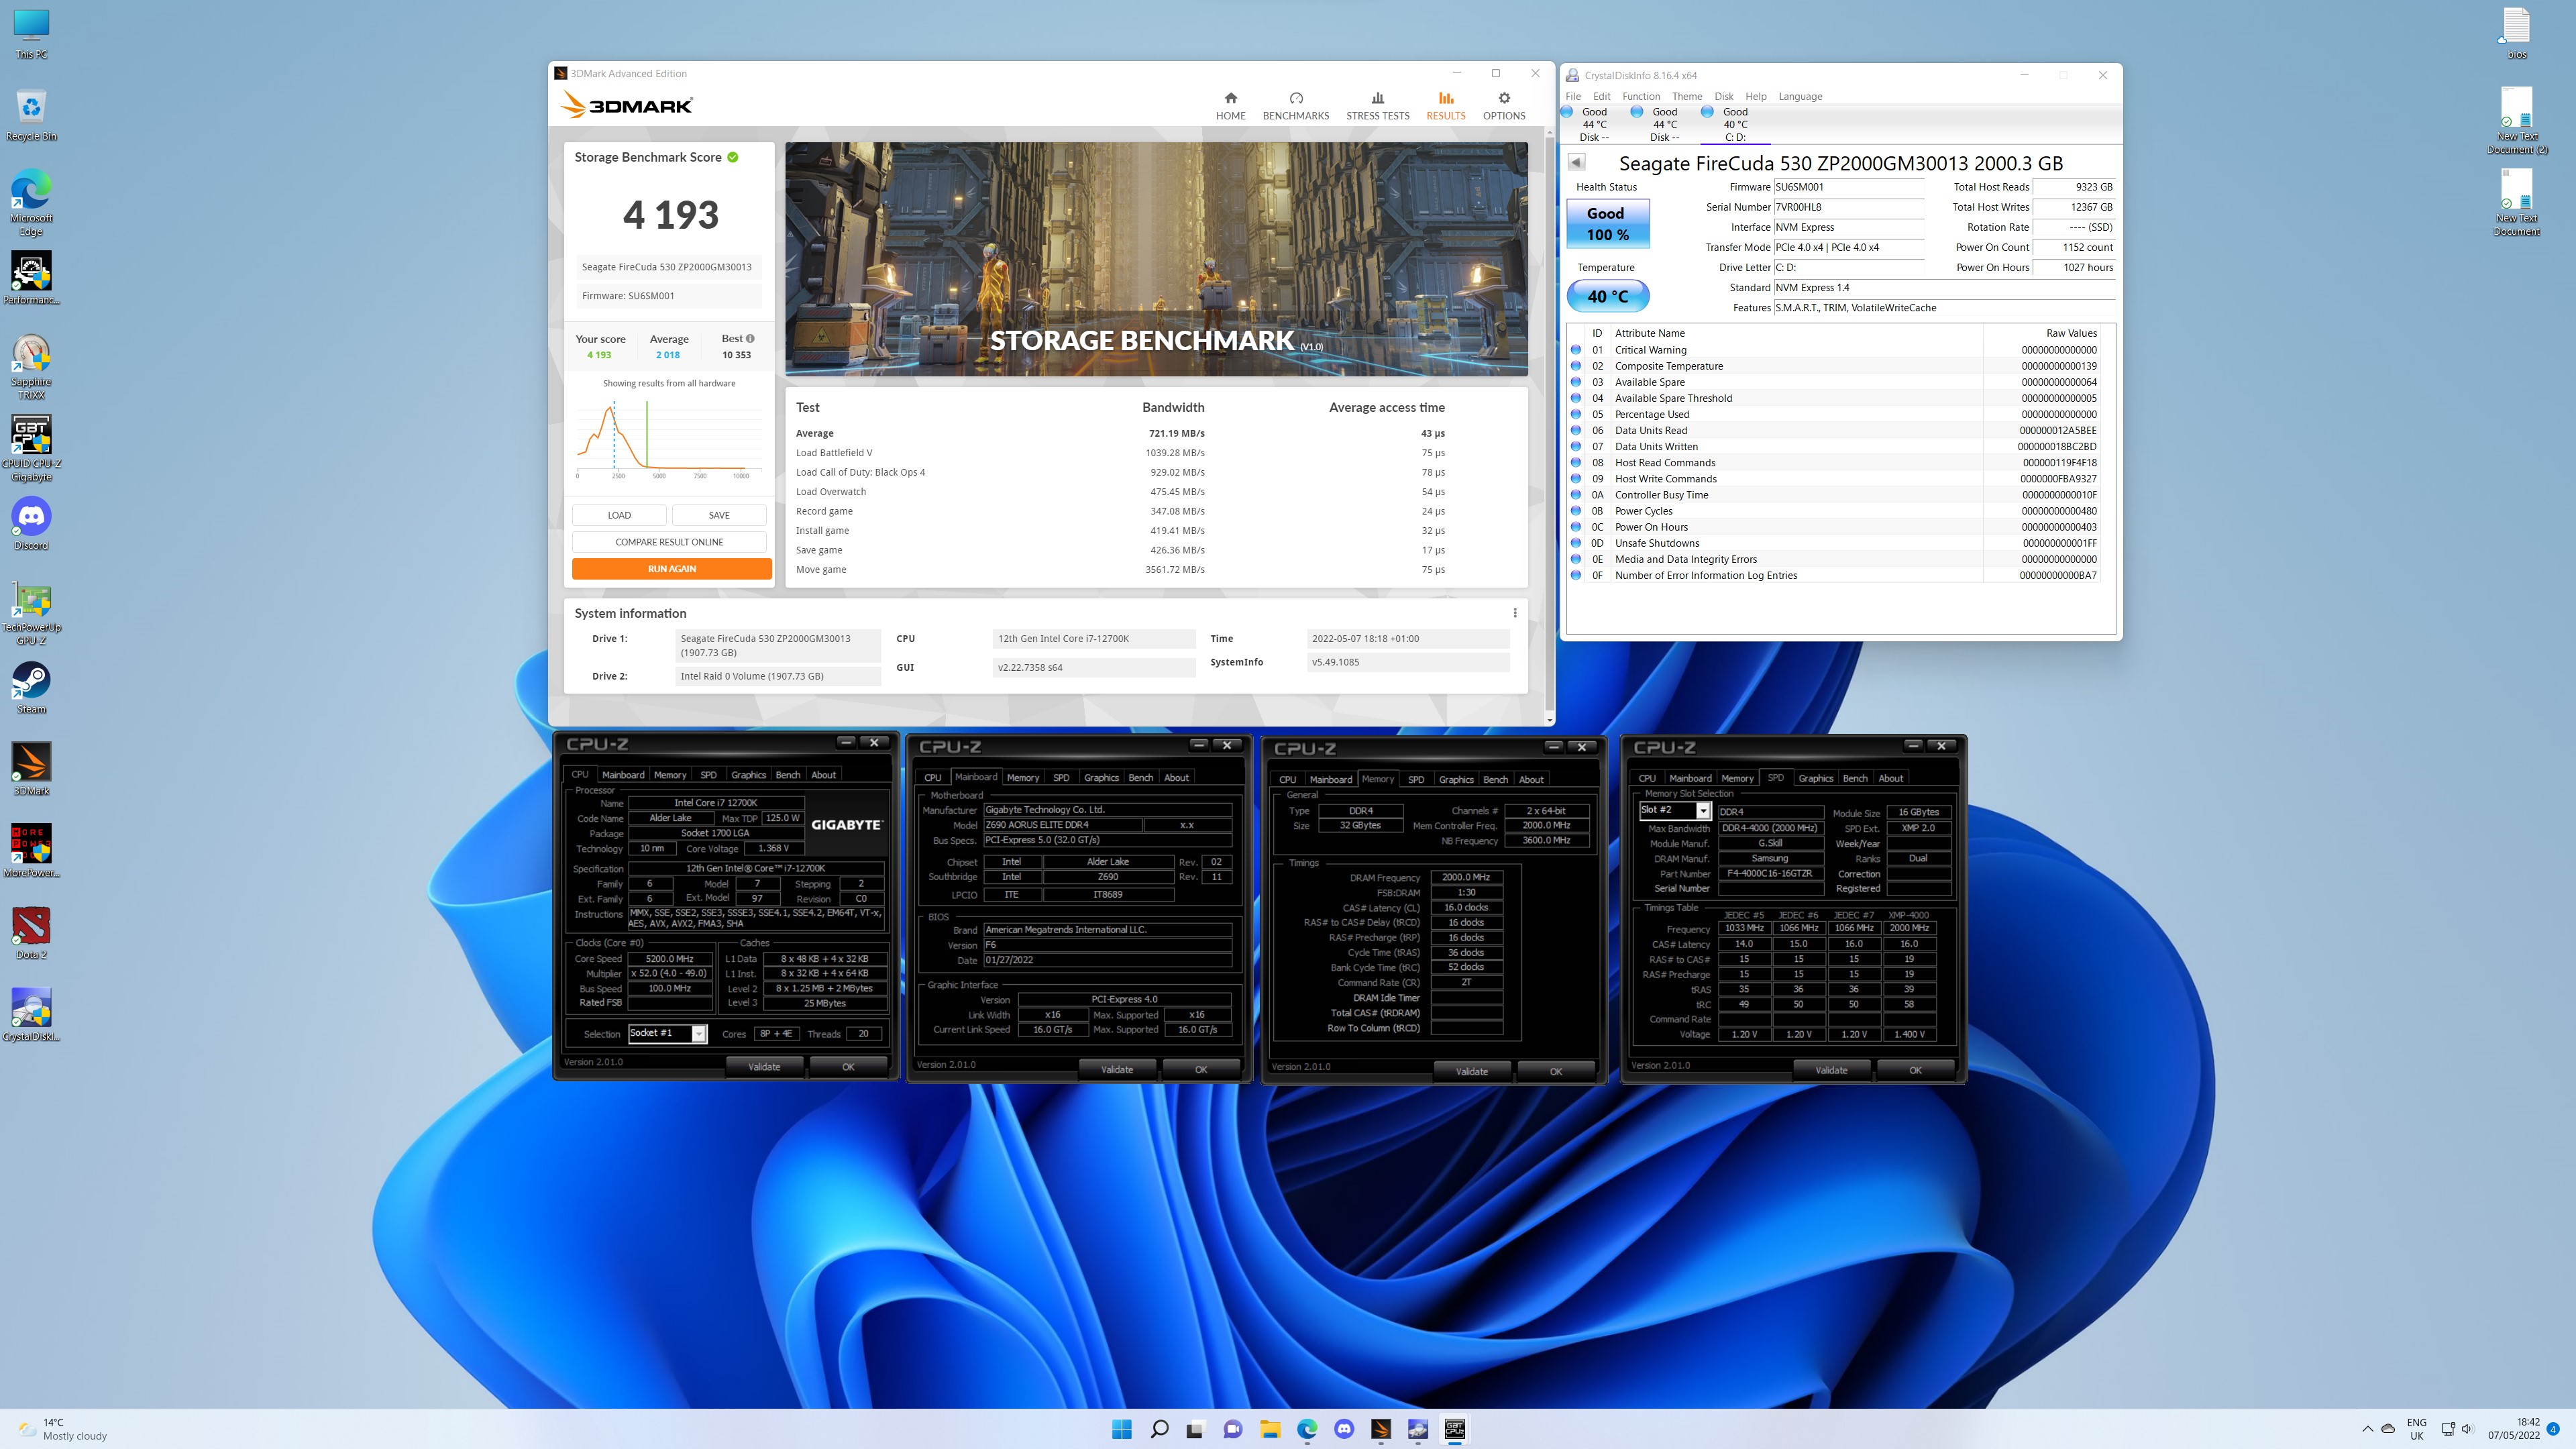Open the Home section in 3DMark
The height and width of the screenshot is (1449, 2576).
[x=1230, y=106]
